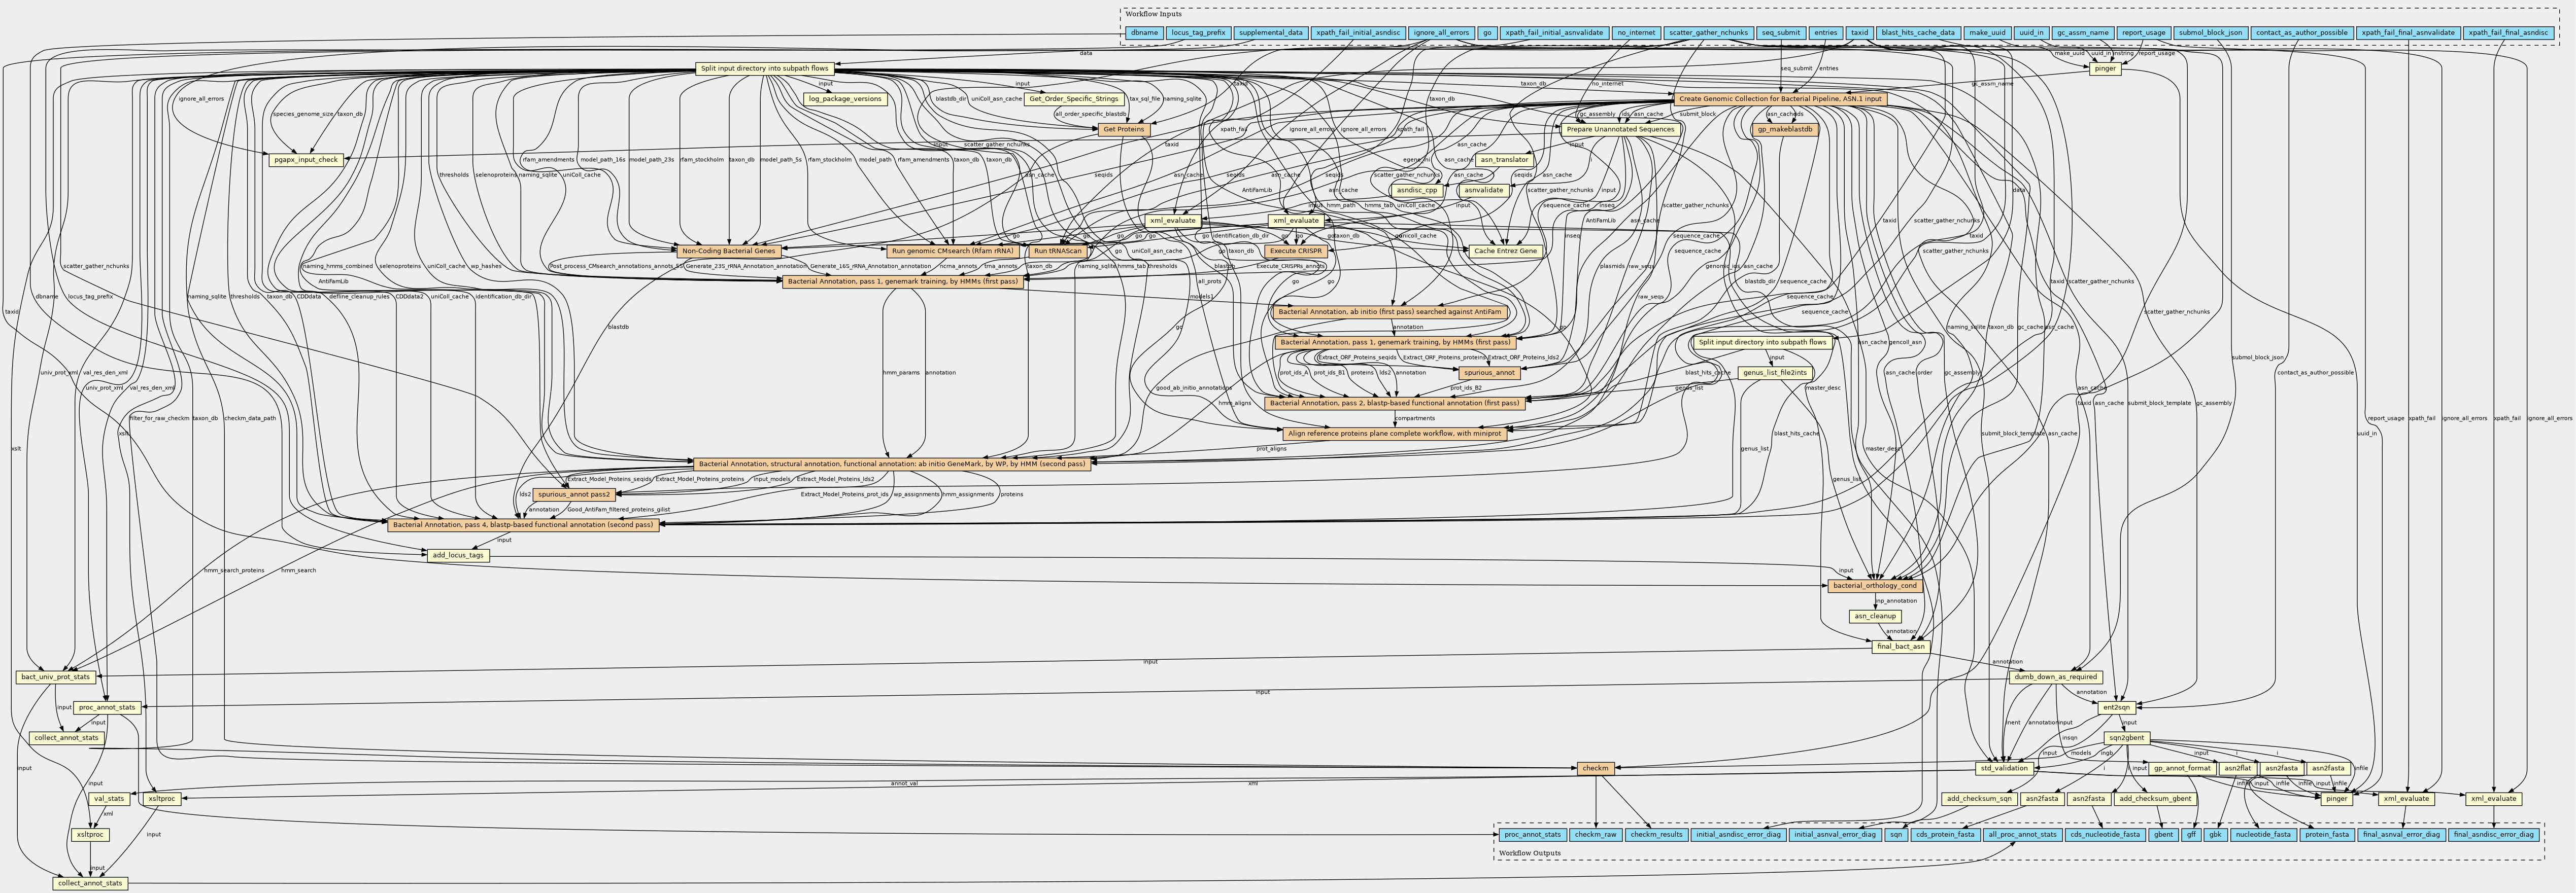Click the asn_cleanup step node
The height and width of the screenshot is (893, 2576).
tap(1875, 616)
